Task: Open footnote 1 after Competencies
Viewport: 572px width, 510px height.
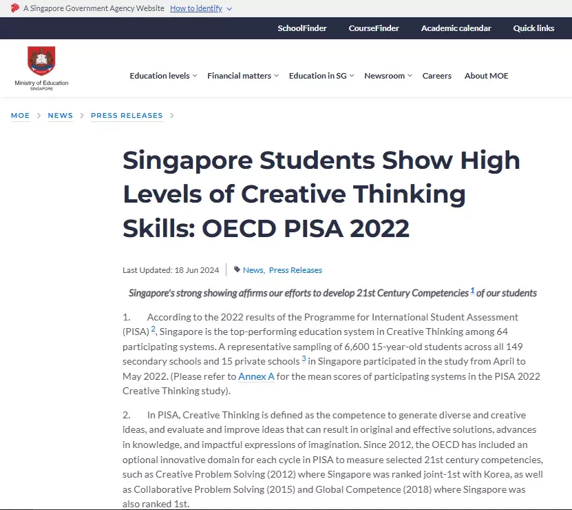Action: (x=472, y=290)
